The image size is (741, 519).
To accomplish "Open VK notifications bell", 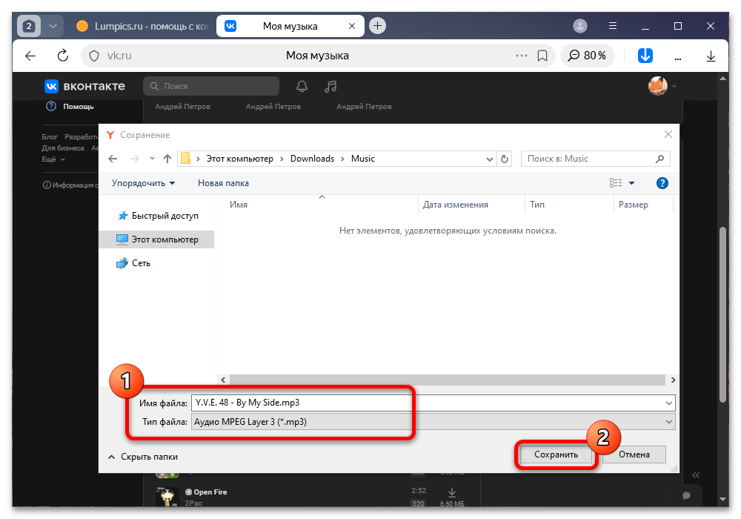I will tap(302, 86).
